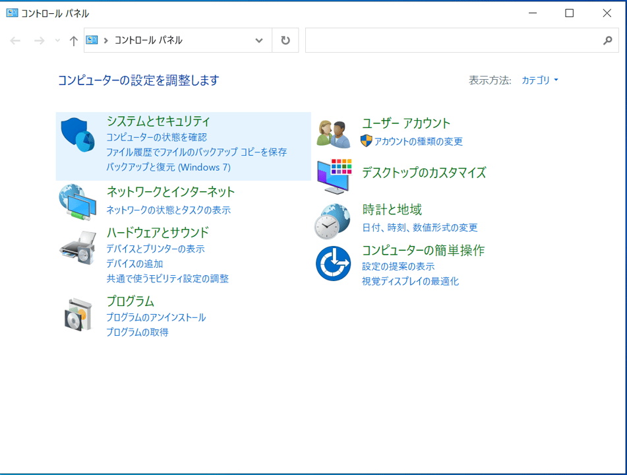The image size is (627, 475).
Task: Open デバイスとプリンターの表示 link
Action: pyautogui.click(x=155, y=249)
